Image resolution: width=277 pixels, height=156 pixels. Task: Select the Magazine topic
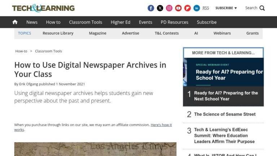click(x=97, y=33)
